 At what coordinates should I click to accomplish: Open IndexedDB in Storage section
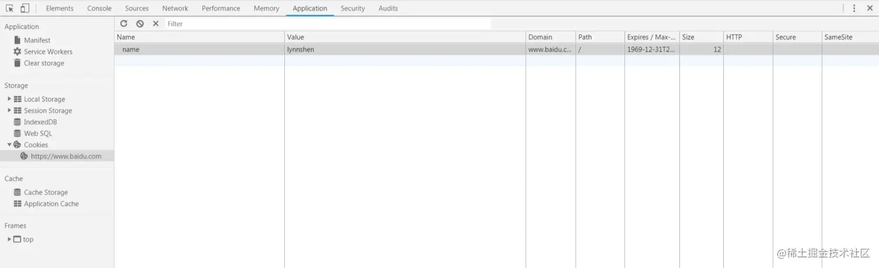[x=40, y=122]
